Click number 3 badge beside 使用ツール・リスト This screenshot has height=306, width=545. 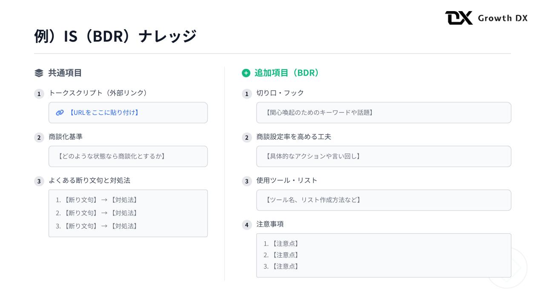[247, 181]
